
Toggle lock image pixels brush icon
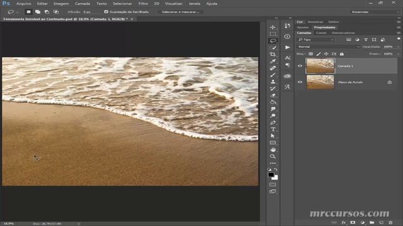[x=319, y=54]
